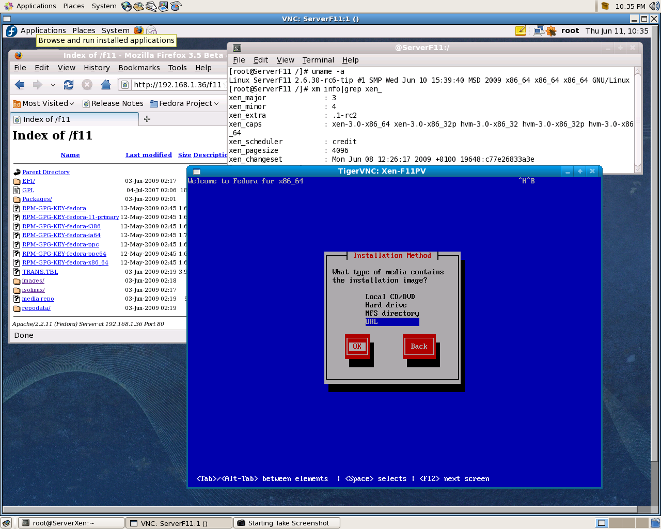Open the text editor launcher on top panel
Screen dimensions: 661x529
[x=151, y=6]
